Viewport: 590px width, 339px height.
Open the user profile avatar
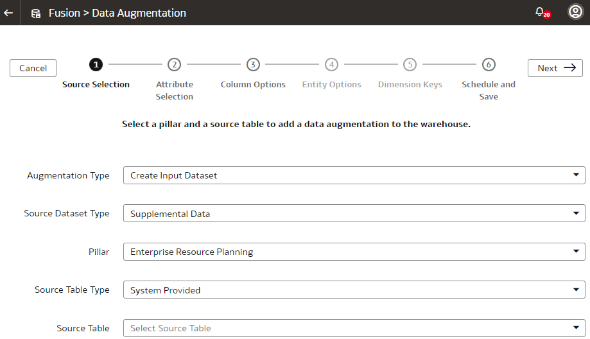(x=575, y=12)
